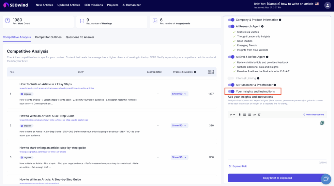Screen dimensions: 334x186
Task: Open the AI Humanizer menu
Action: tap(131, 5)
